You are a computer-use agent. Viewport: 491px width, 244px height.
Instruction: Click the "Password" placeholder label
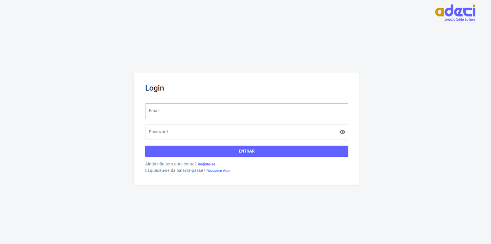158,132
